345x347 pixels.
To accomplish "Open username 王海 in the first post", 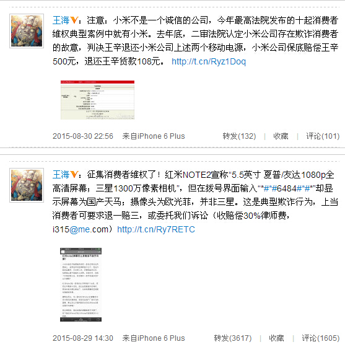I will [x=61, y=20].
